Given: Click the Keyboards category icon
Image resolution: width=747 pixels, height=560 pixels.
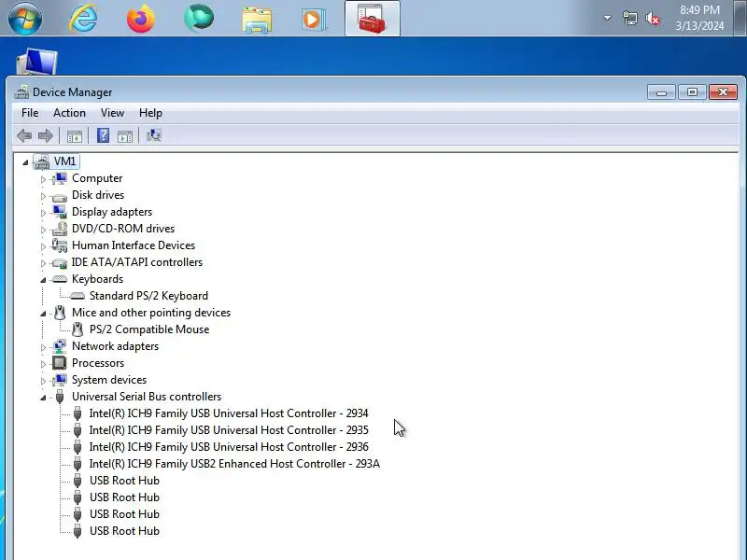Looking at the screenshot, I should 60,279.
